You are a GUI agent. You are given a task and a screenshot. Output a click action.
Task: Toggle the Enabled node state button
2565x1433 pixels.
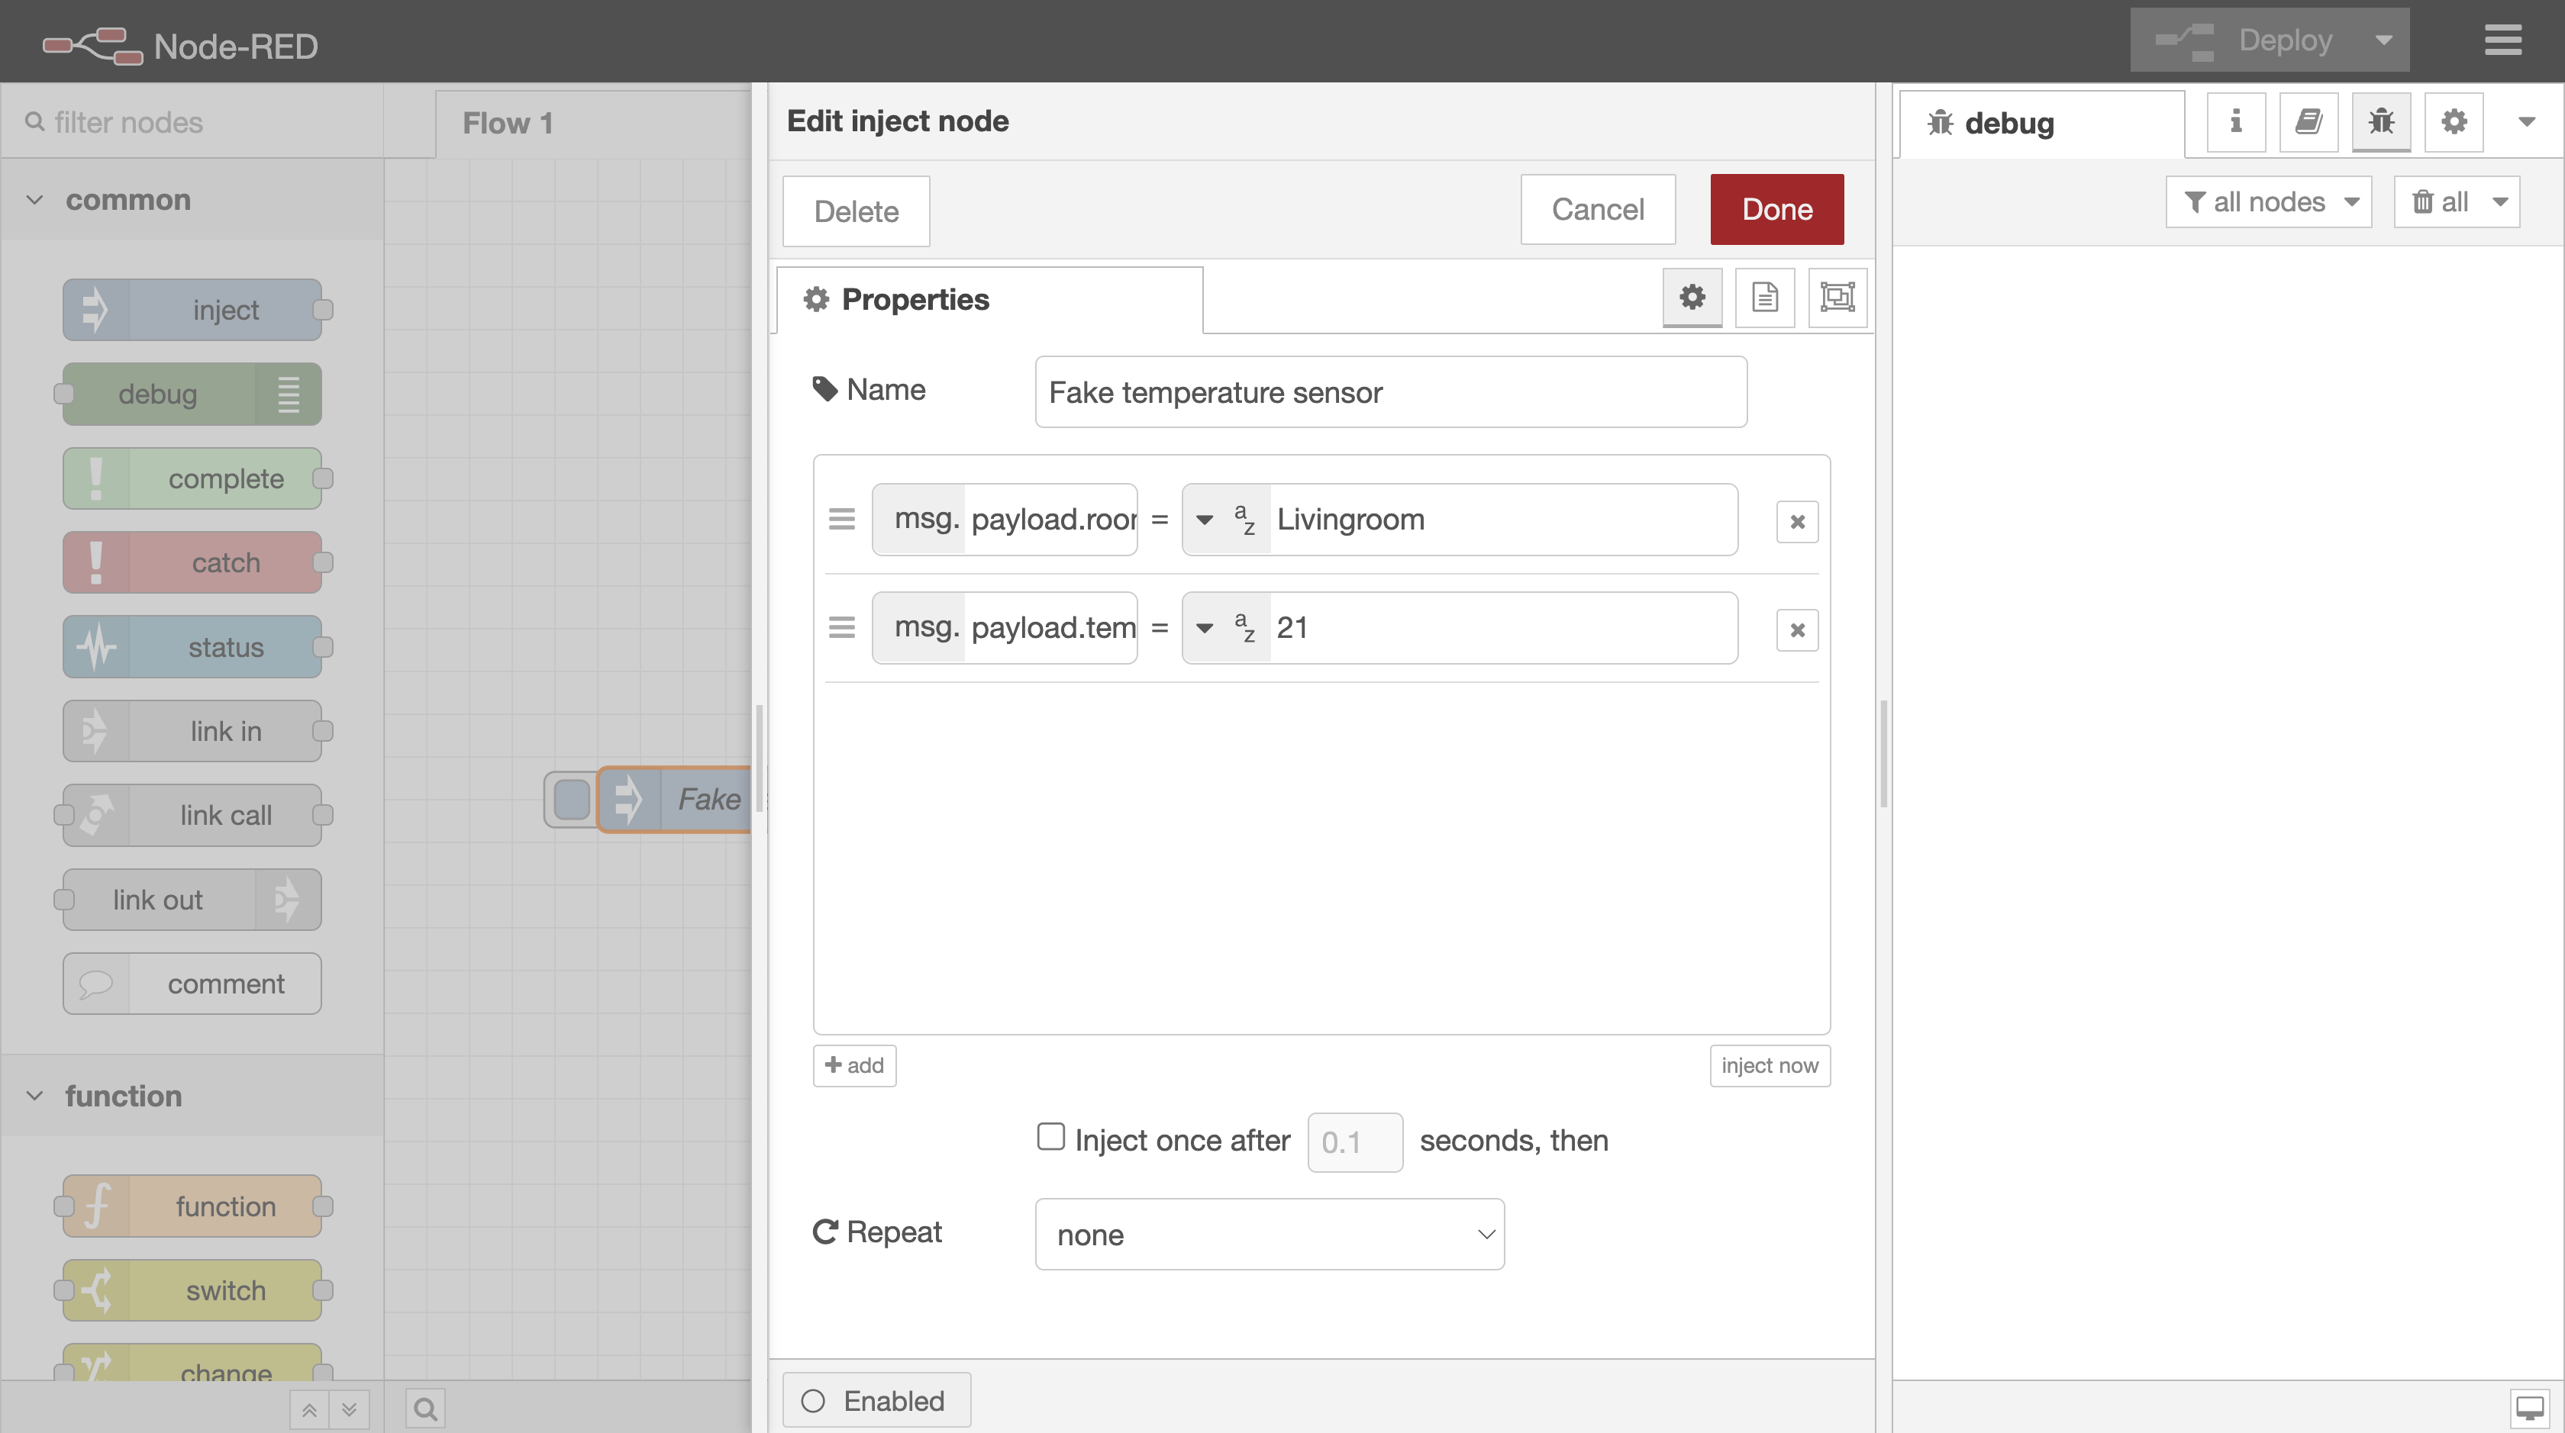click(876, 1400)
